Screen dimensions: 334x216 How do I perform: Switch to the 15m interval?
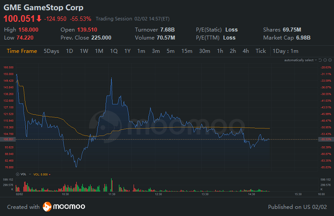coord(187,51)
